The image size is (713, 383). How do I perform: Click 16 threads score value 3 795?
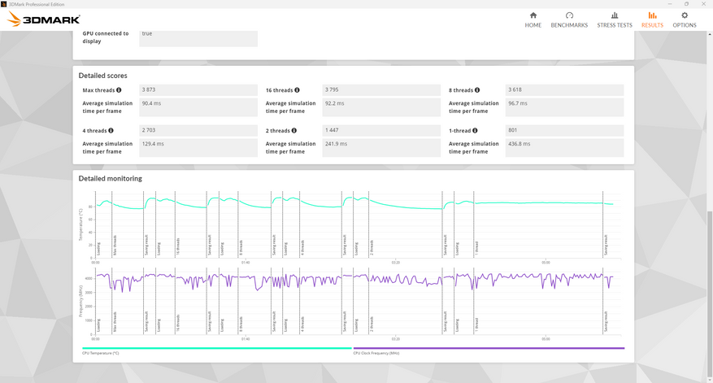pyautogui.click(x=381, y=90)
